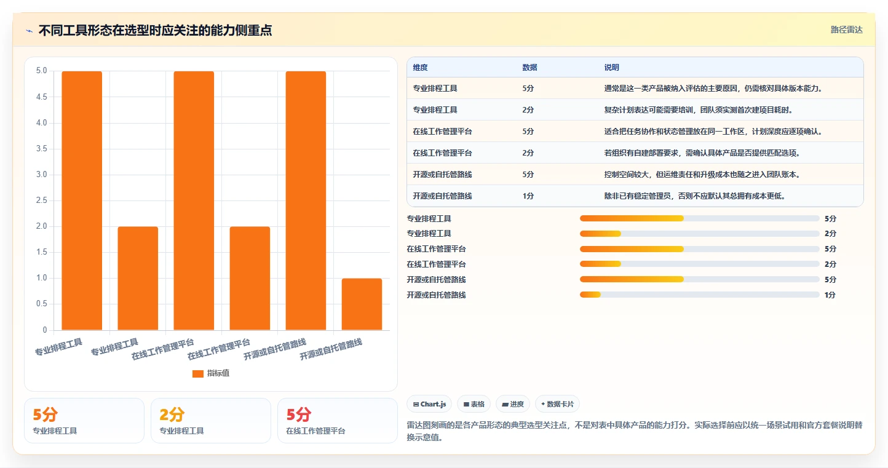
Task: Click the 专业排程工具 5分 progress bar
Action: pos(699,218)
